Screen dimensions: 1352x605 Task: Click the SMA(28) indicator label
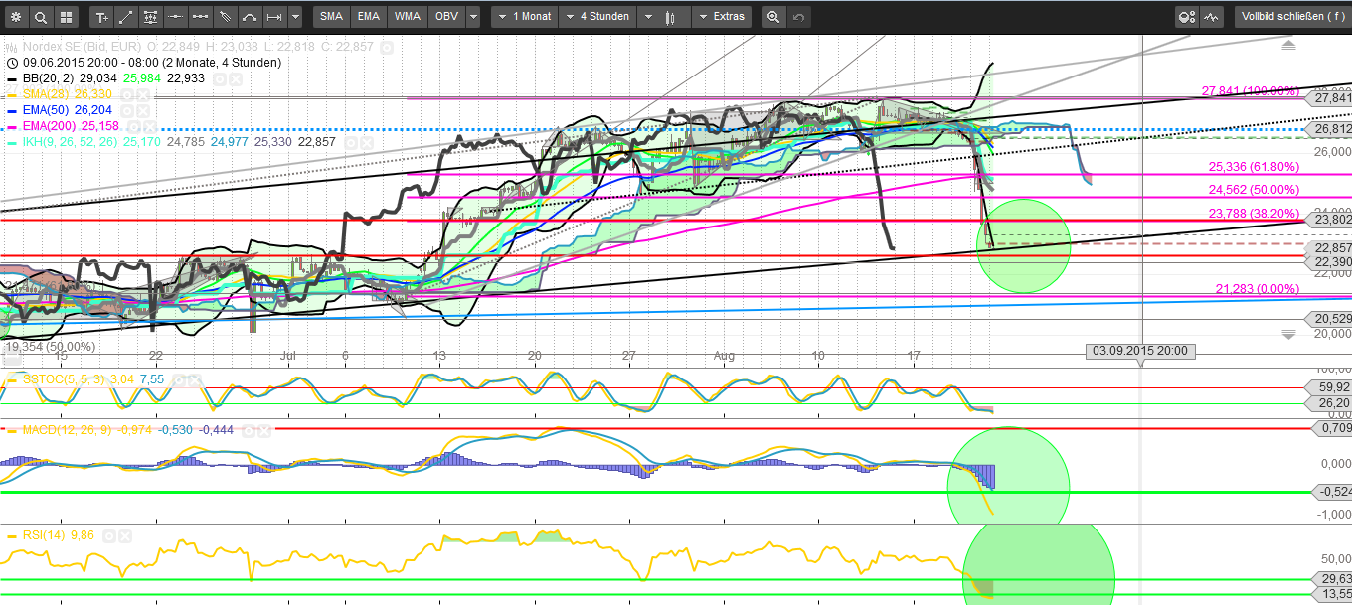tap(48, 94)
